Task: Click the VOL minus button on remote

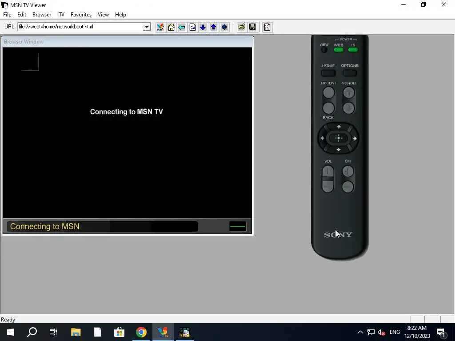Action: pyautogui.click(x=328, y=186)
